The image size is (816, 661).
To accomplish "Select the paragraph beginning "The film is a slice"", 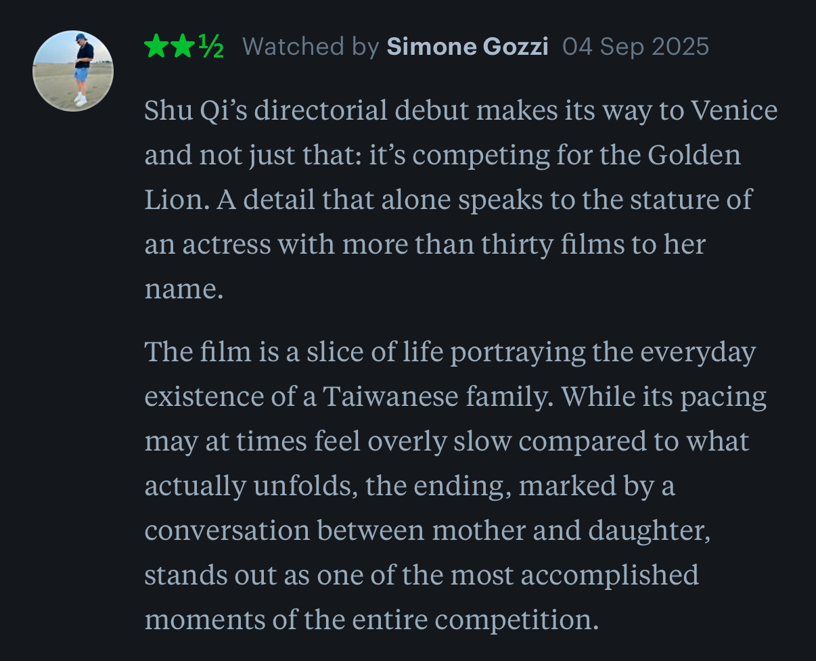I will point(455,485).
